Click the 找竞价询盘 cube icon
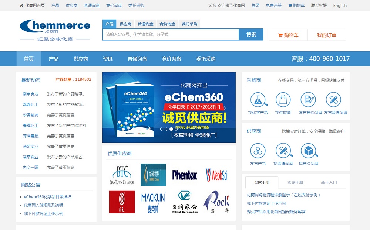Viewport: 370px width, 230px height. [309, 151]
